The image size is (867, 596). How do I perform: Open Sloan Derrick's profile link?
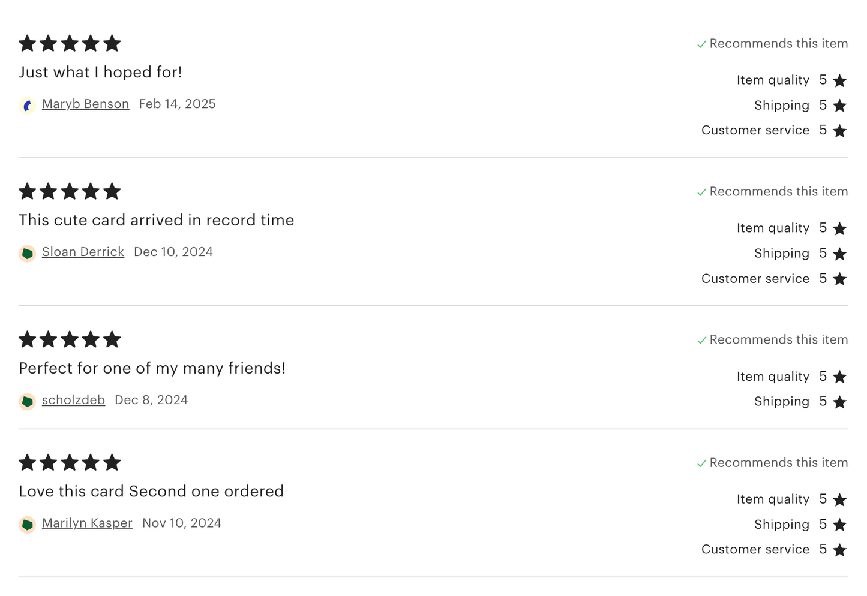[83, 252]
